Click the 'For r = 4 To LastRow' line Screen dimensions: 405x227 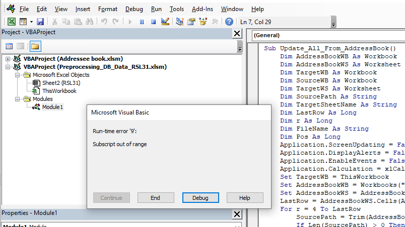(x=320, y=209)
